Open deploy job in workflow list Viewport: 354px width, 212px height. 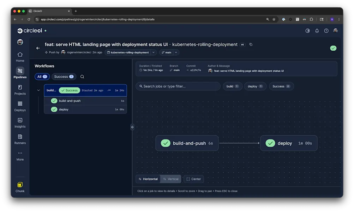tap(85, 109)
